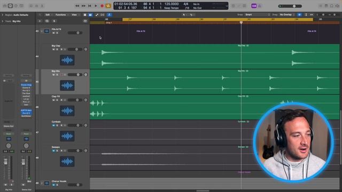342x192 pixels.
Task: Expand the Chorus Vocals track stack triangle
Action: [x=42, y=183]
